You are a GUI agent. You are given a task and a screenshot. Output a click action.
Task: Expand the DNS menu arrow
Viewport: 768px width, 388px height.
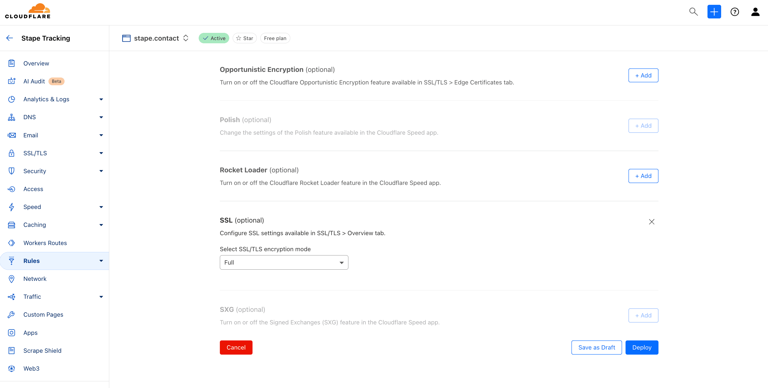101,117
